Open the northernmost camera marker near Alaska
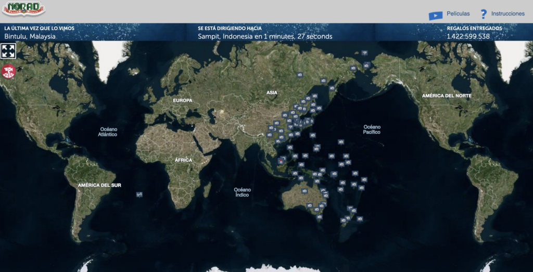This screenshot has height=272, width=533. click(x=363, y=53)
